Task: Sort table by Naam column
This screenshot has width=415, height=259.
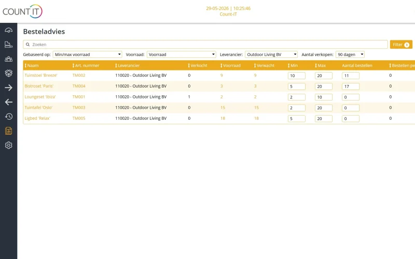Action: pos(32,66)
